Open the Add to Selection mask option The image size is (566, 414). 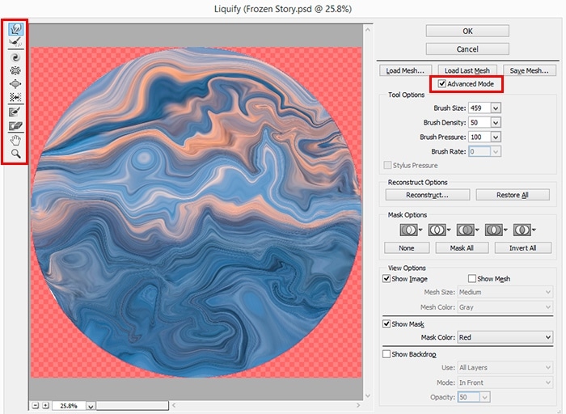point(439,230)
